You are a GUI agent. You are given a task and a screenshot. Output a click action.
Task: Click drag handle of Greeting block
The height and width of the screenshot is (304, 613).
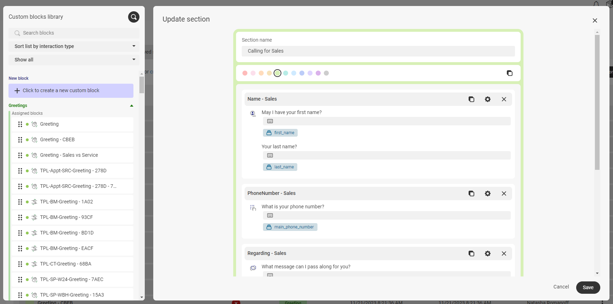pyautogui.click(x=20, y=124)
